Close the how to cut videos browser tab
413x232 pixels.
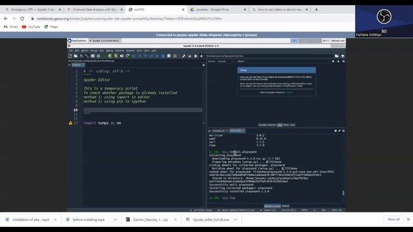click(307, 10)
